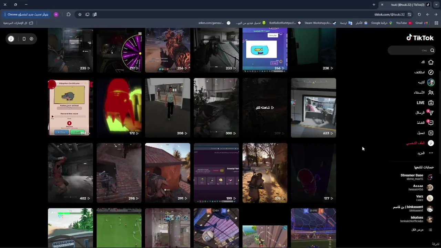Click the search magnifier icon in TikTok
This screenshot has width=441, height=248.
432,50
